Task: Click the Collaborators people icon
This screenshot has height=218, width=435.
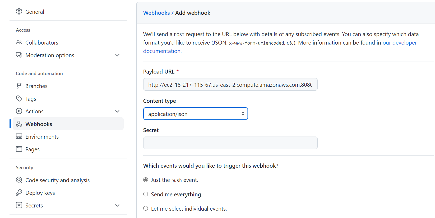Action: (x=19, y=42)
